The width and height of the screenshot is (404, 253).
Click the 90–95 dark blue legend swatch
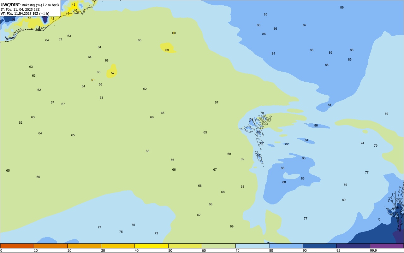pos(319,246)
